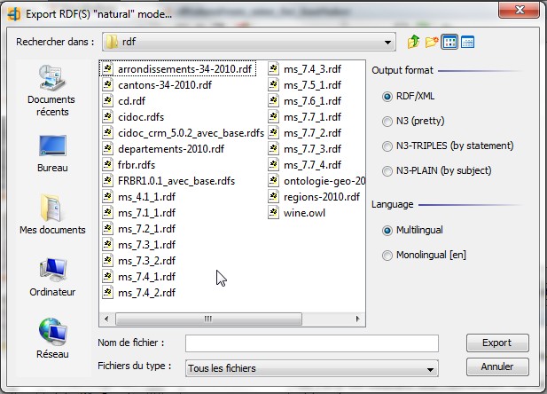This screenshot has width=547, height=394.
Task: Click file icon of regions-2010.rdf
Action: [x=273, y=196]
